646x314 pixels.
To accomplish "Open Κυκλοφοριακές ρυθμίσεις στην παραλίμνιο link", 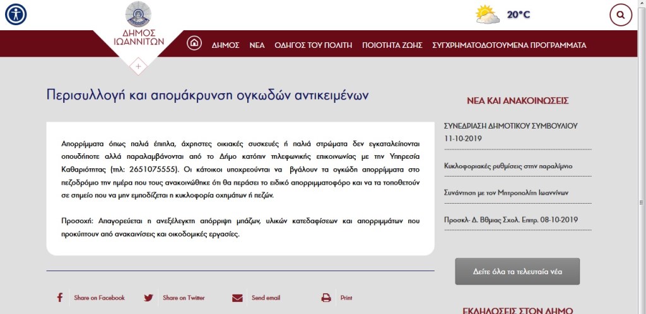I will click(508, 167).
